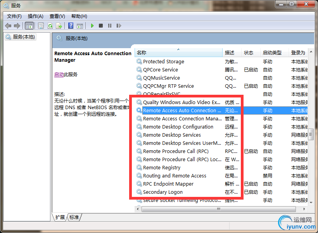Open the 操作(A) menu
The image size is (318, 233).
coord(36,16)
